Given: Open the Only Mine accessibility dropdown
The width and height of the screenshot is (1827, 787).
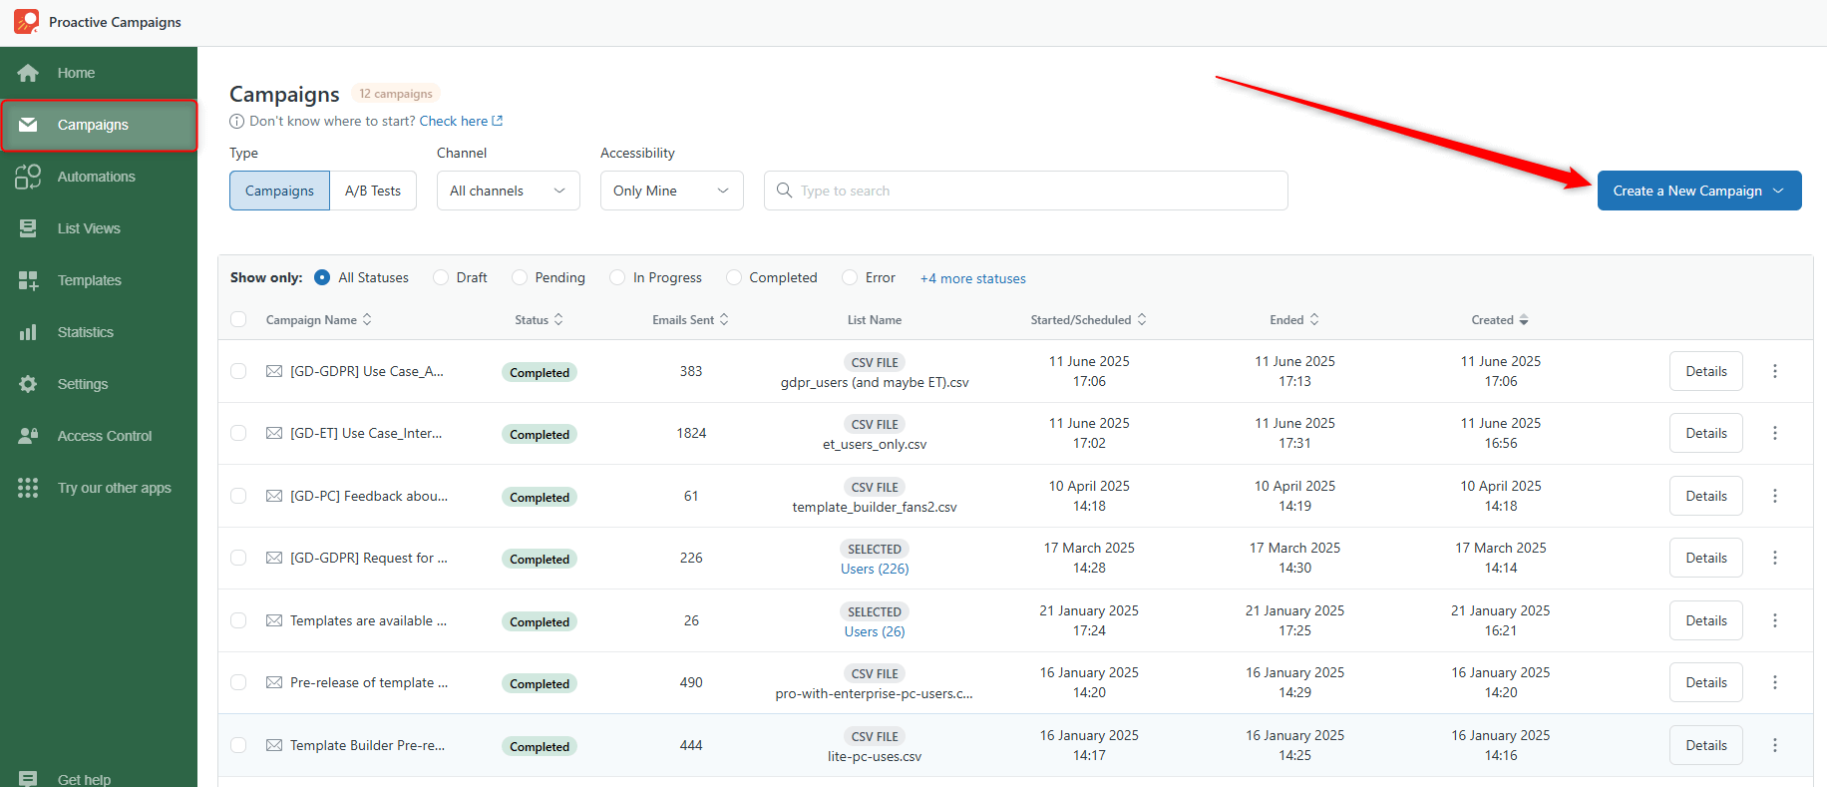Looking at the screenshot, I should [671, 191].
